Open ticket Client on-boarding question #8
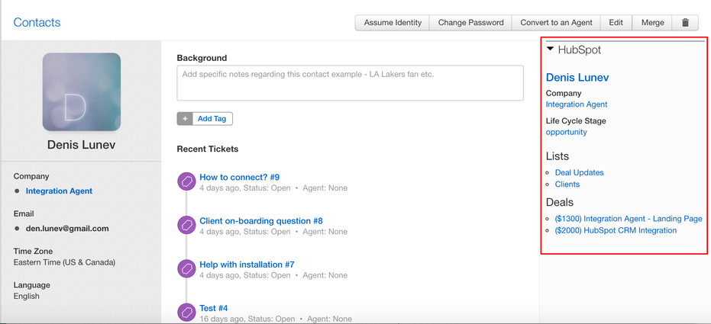Image resolution: width=711 pixels, height=324 pixels. [x=261, y=221]
